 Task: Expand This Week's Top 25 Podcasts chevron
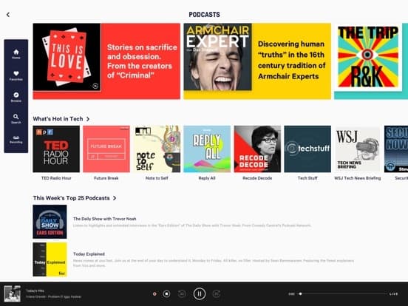point(115,198)
